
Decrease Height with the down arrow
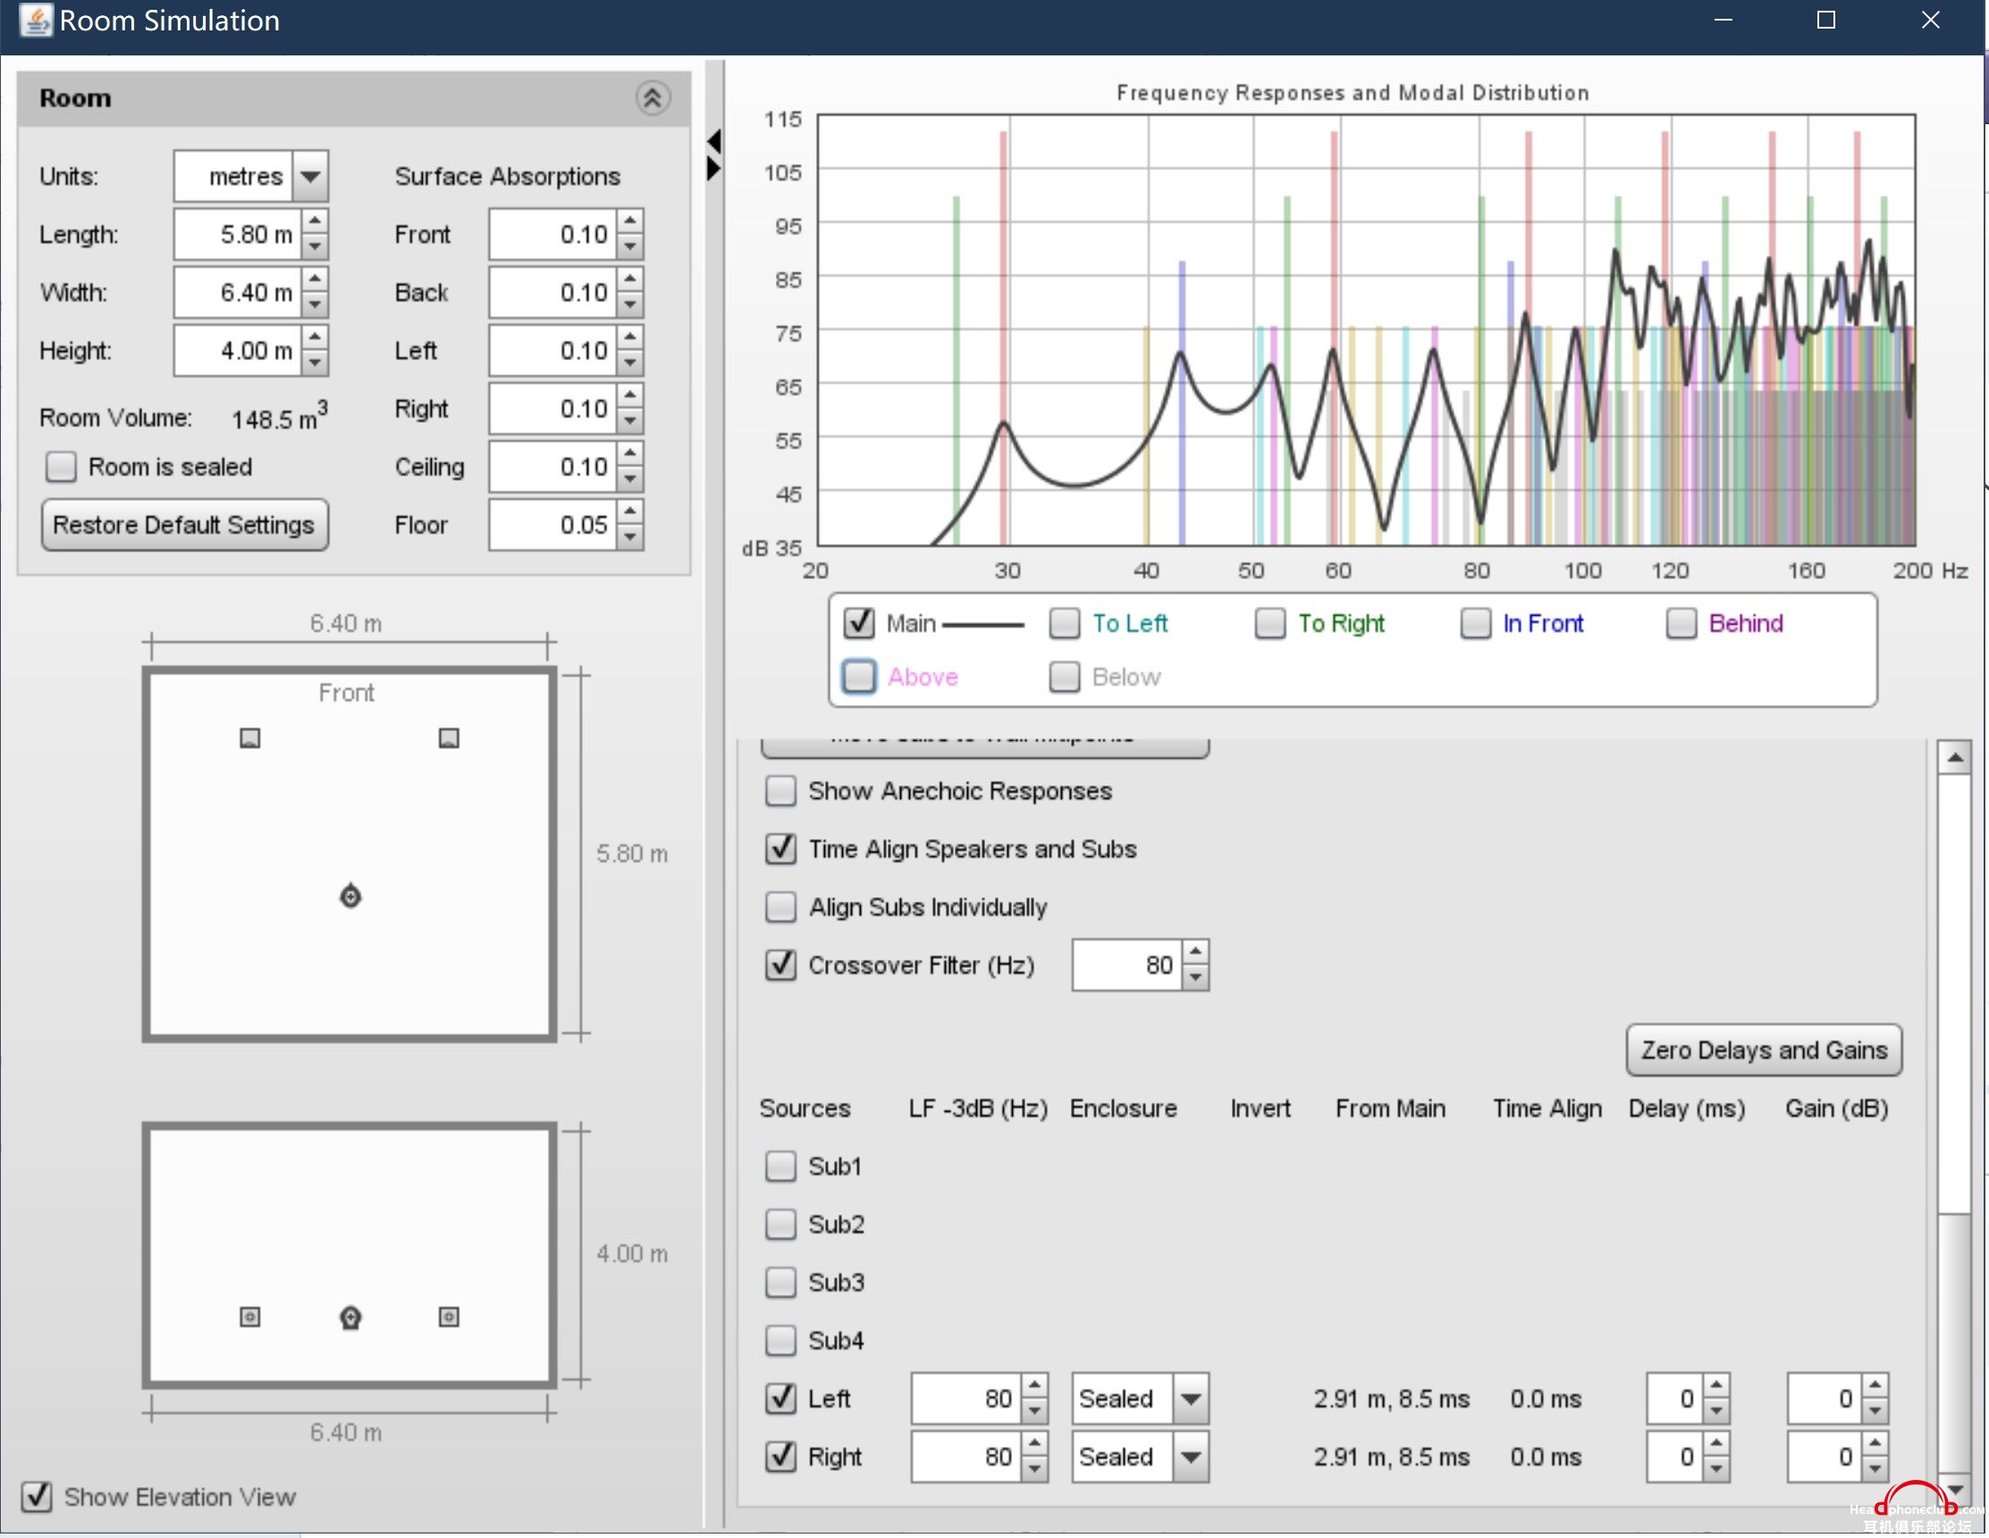pos(314,364)
